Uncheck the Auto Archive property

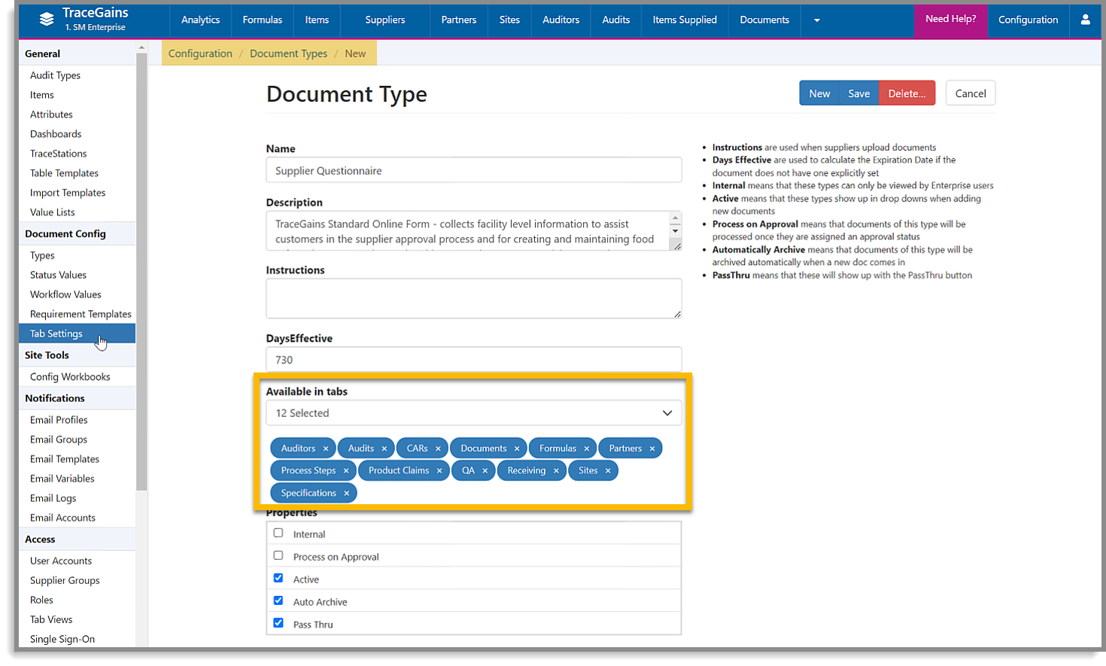tap(278, 601)
